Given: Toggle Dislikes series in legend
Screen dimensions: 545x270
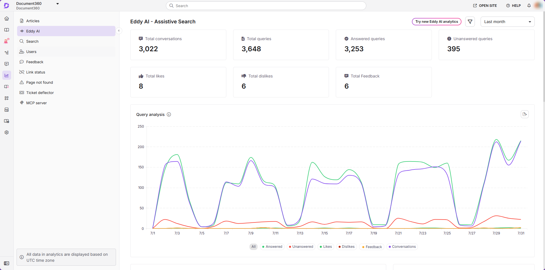Looking at the screenshot, I should (346, 247).
